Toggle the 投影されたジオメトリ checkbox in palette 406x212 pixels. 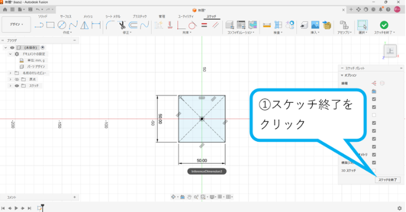(x=374, y=154)
